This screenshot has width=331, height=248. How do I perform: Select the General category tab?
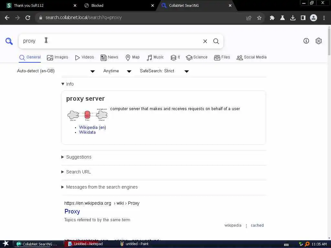30,57
